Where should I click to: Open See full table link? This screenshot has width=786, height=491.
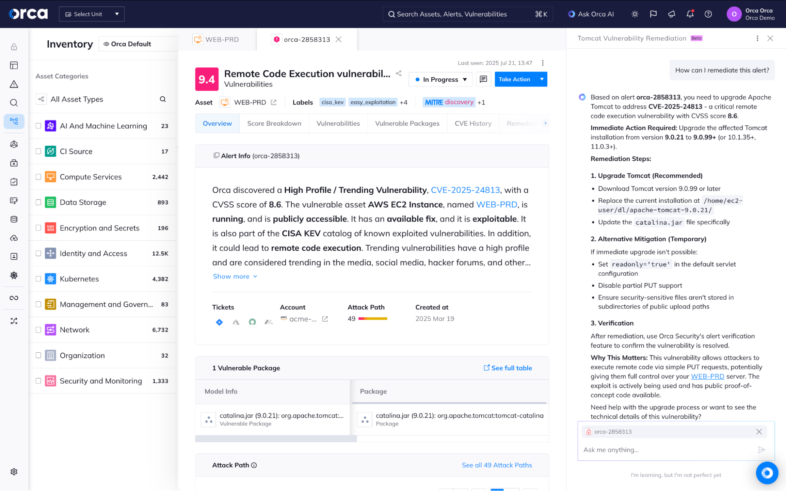(508, 368)
